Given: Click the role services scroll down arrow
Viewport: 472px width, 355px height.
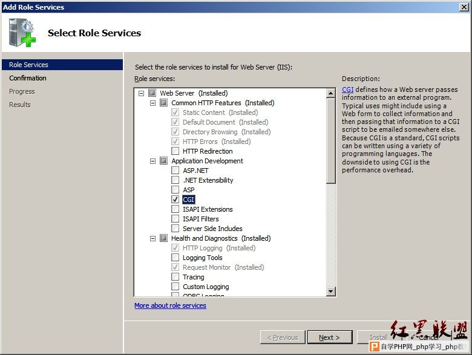Looking at the screenshot, I should (x=331, y=291).
